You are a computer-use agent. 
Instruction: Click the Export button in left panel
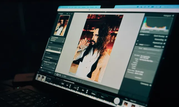50,72
